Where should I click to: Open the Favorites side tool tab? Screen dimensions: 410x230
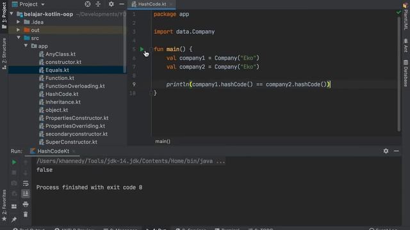click(x=4, y=205)
